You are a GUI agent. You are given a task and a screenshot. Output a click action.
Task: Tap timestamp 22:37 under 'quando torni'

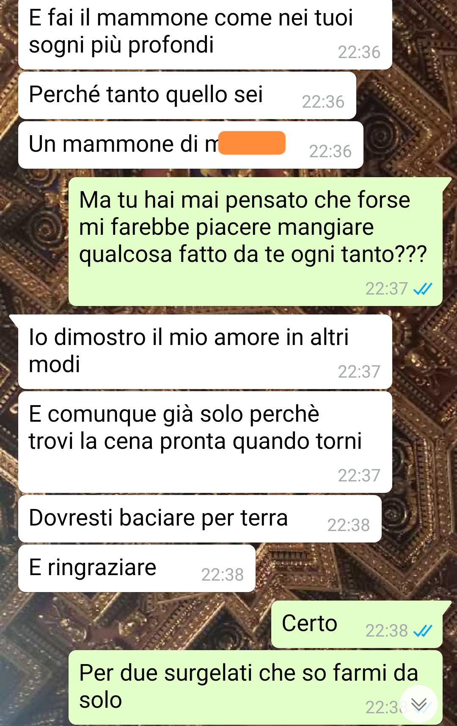[x=359, y=476]
